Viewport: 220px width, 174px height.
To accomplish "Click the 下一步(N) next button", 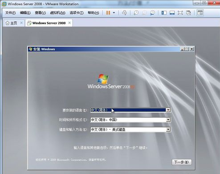I will [182, 162].
